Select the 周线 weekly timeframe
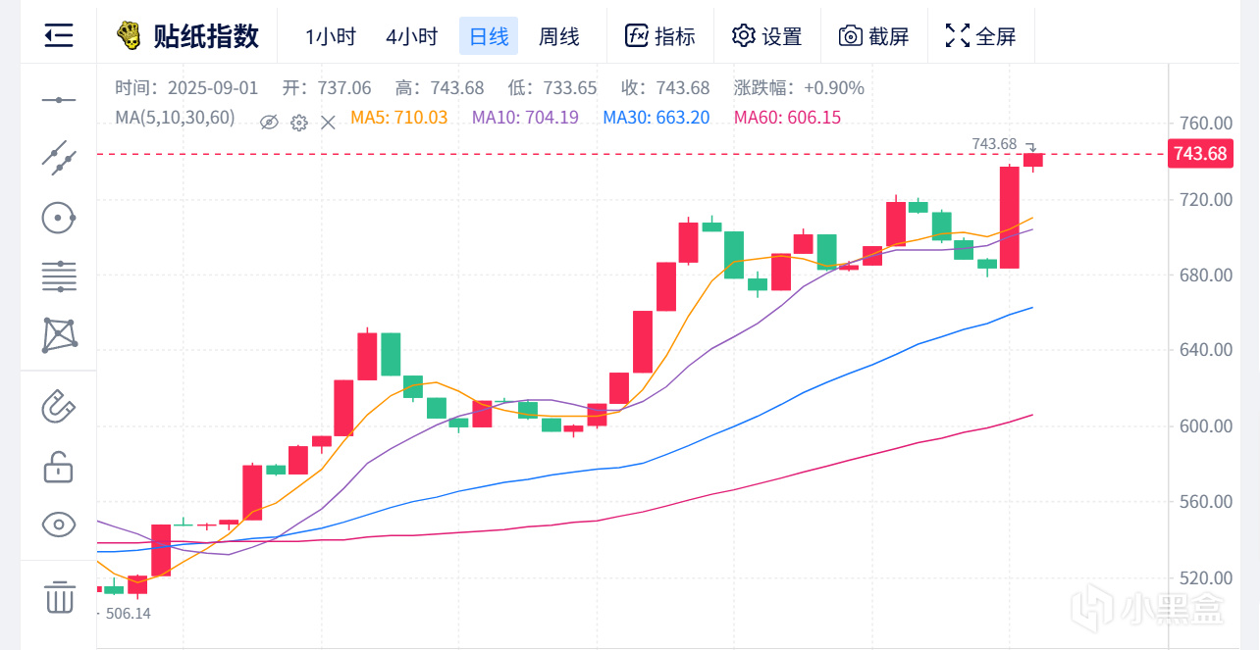This screenshot has width=1260, height=650. click(x=559, y=37)
